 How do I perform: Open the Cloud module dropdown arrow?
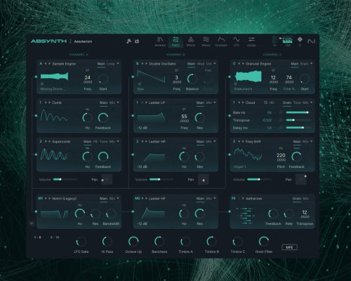coord(312,103)
